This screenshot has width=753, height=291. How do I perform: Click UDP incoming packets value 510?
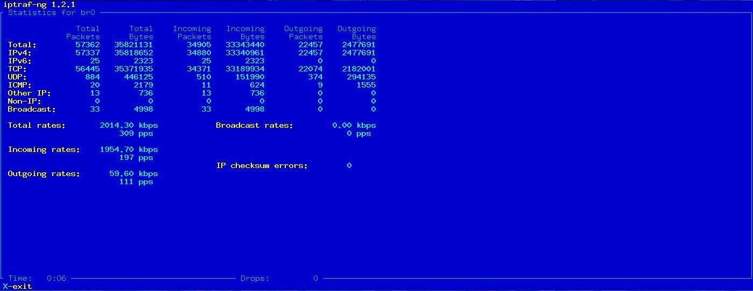(x=204, y=77)
